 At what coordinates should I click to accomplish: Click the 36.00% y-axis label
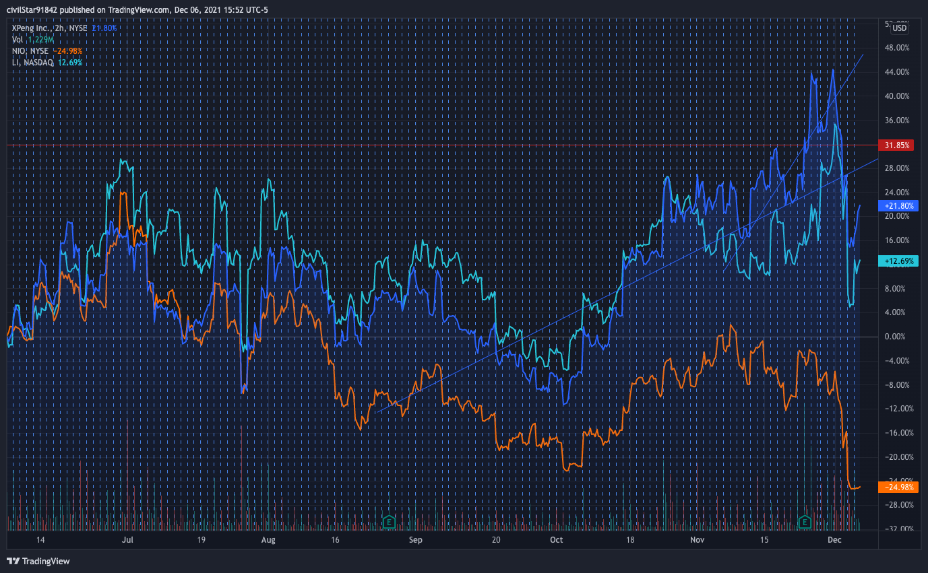pyautogui.click(x=898, y=121)
